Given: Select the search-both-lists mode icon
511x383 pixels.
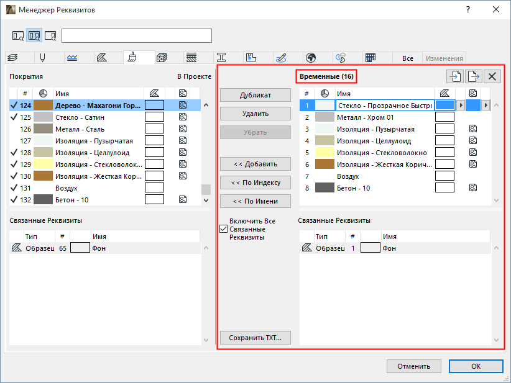Looking at the screenshot, I should tap(34, 35).
